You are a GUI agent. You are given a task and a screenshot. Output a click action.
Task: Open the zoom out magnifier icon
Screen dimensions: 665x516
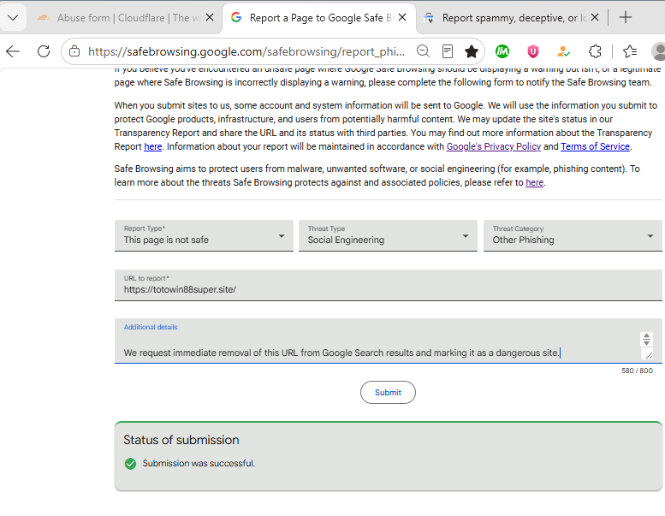[423, 51]
